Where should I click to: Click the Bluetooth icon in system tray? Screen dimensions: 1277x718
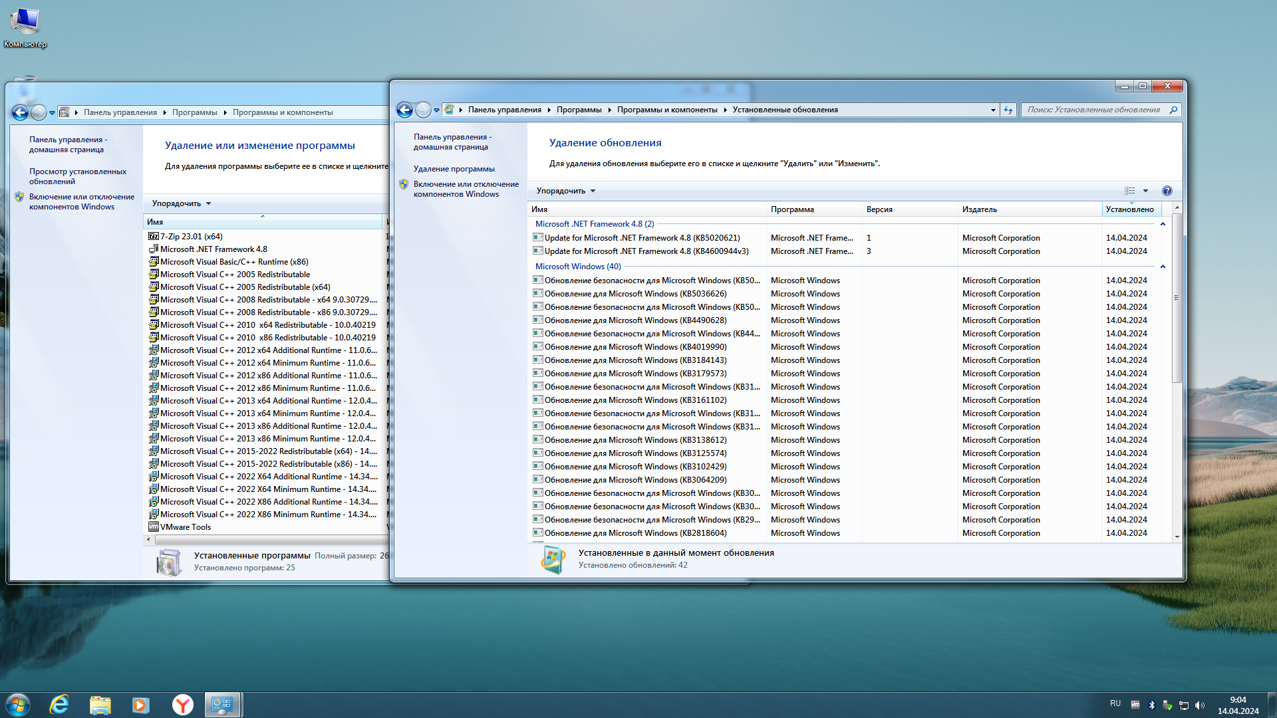[x=1151, y=704]
